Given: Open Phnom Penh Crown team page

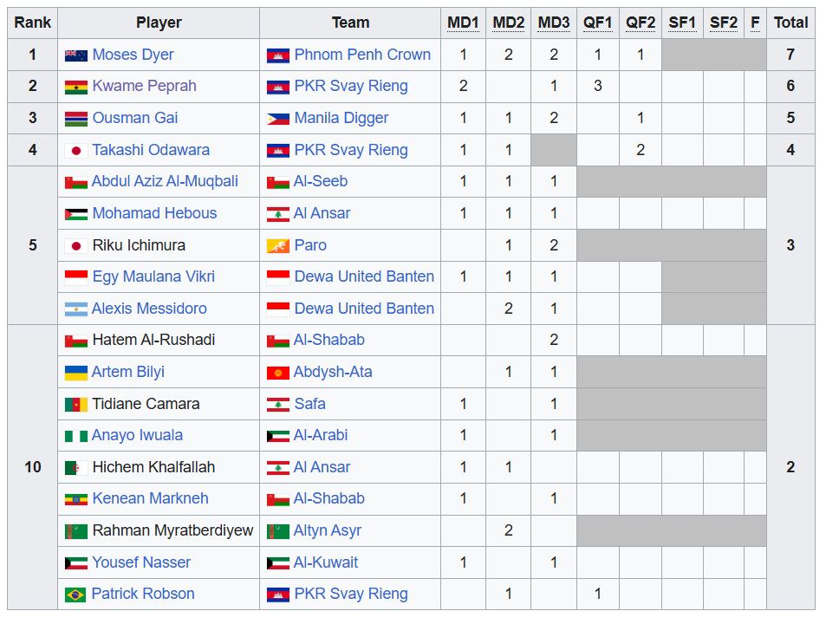Looking at the screenshot, I should 362,55.
